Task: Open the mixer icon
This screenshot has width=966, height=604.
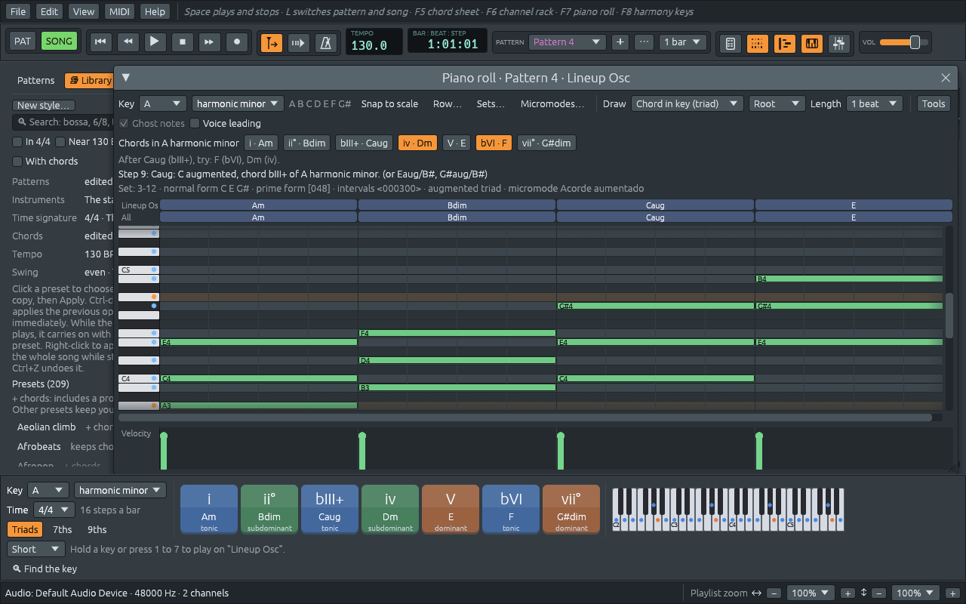Action: tap(838, 43)
